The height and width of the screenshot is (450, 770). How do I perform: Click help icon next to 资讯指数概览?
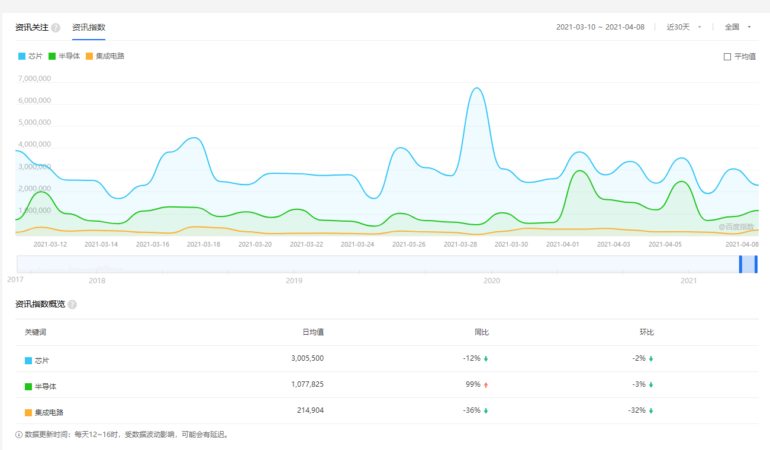[72, 305]
